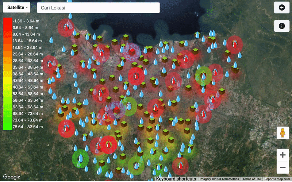292x182 pixels.
Task: Click the green 78.64 - 83.64 m legend swatch
Action: [x=7, y=127]
